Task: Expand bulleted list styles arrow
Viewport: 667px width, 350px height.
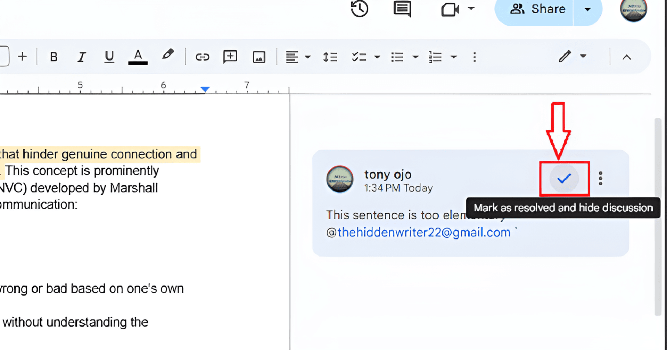Action: coord(415,57)
